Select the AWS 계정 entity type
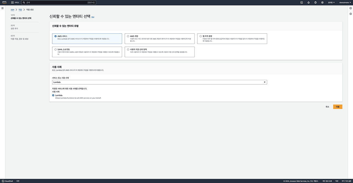The height and width of the screenshot is (183, 353). point(159,39)
